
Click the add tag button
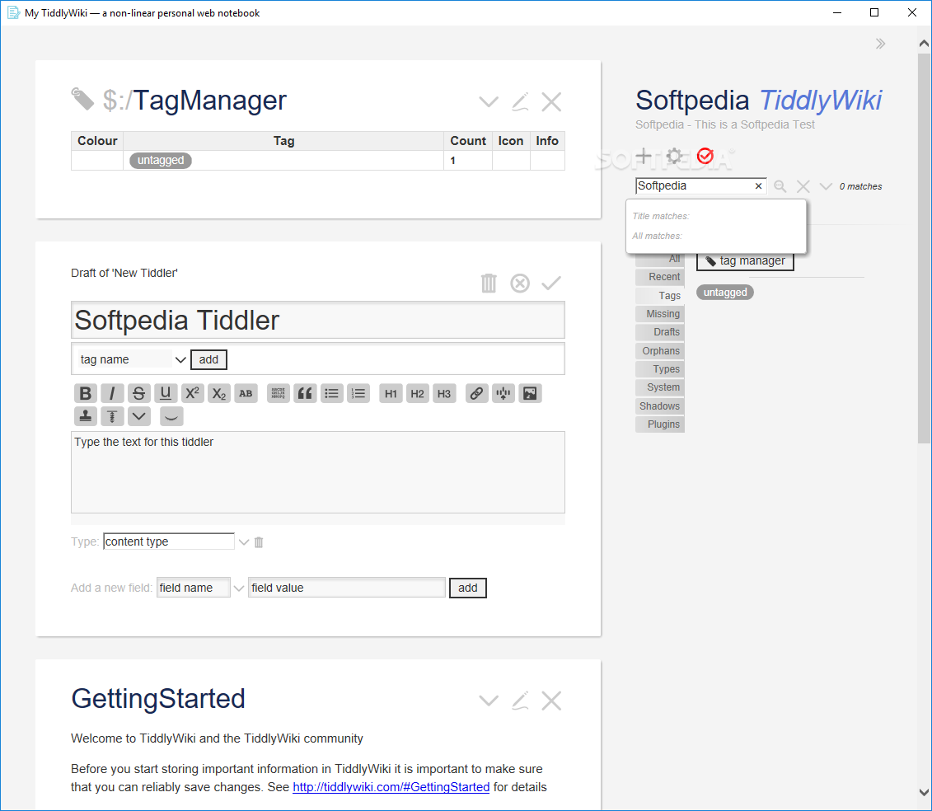208,359
